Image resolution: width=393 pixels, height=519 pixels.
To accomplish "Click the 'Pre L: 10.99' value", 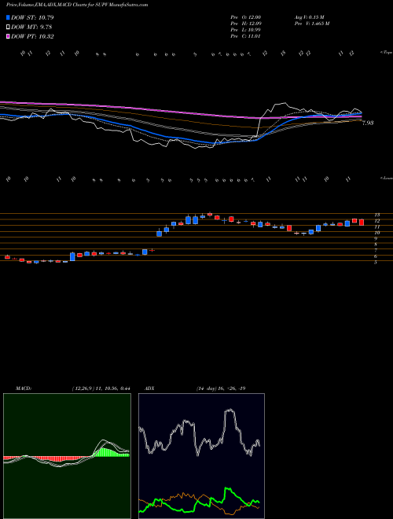I will click(x=246, y=30).
